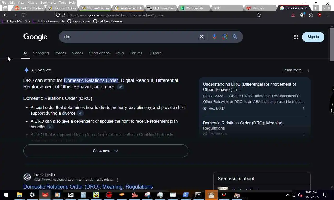The image size is (334, 200).
Task: Open the File menu
Action: click(4, 3)
